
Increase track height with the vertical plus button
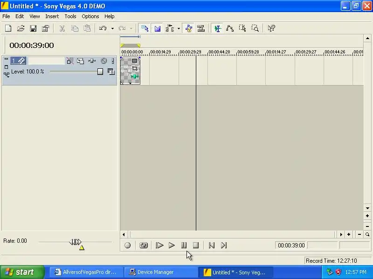click(x=367, y=216)
